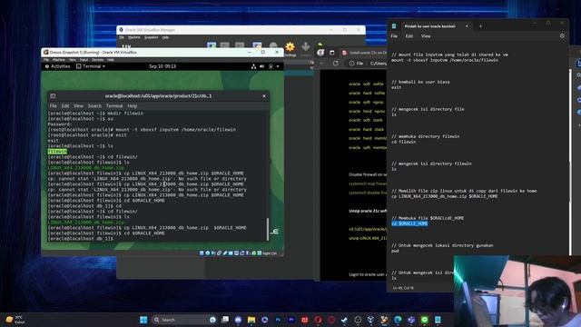581x327 pixels.
Task: Click Activities in the GNOME top bar
Action: click(58, 66)
